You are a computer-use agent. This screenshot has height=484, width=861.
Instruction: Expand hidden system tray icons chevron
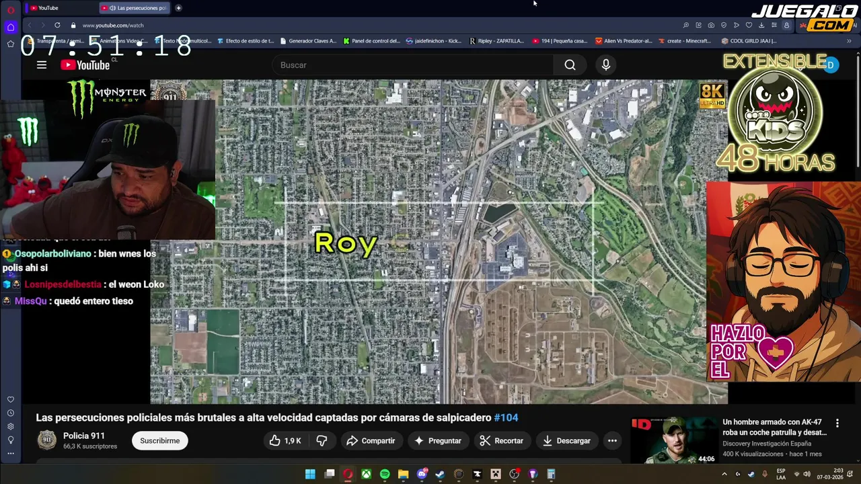[724, 474]
